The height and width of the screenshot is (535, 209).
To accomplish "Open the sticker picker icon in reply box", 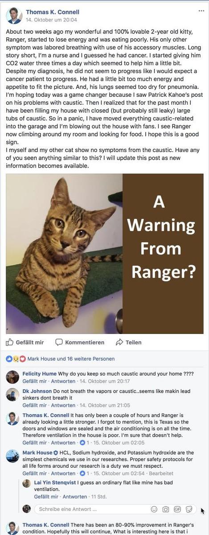I will (x=189, y=509).
